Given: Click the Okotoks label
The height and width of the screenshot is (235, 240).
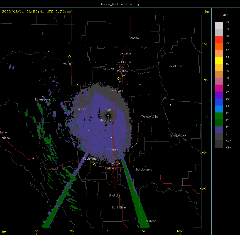Looking at the screenshot, I should point(115,195).
